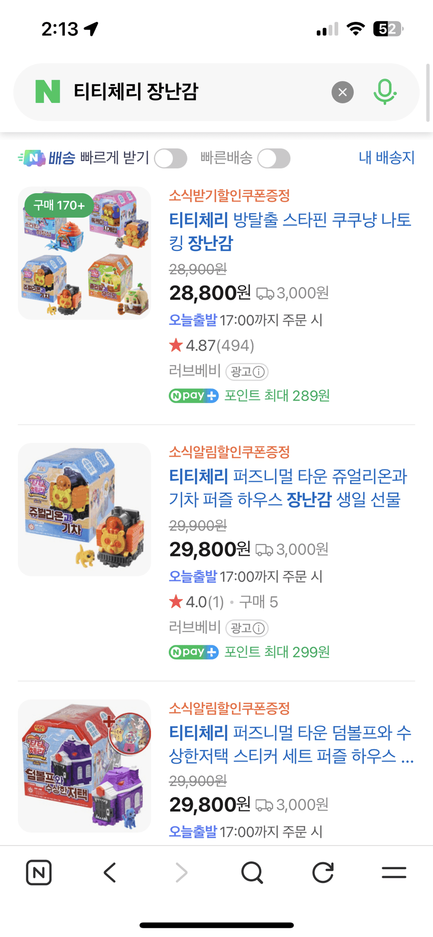433x937 pixels.
Task: Toggle the 빠르게 받기 switch
Action: 171,159
